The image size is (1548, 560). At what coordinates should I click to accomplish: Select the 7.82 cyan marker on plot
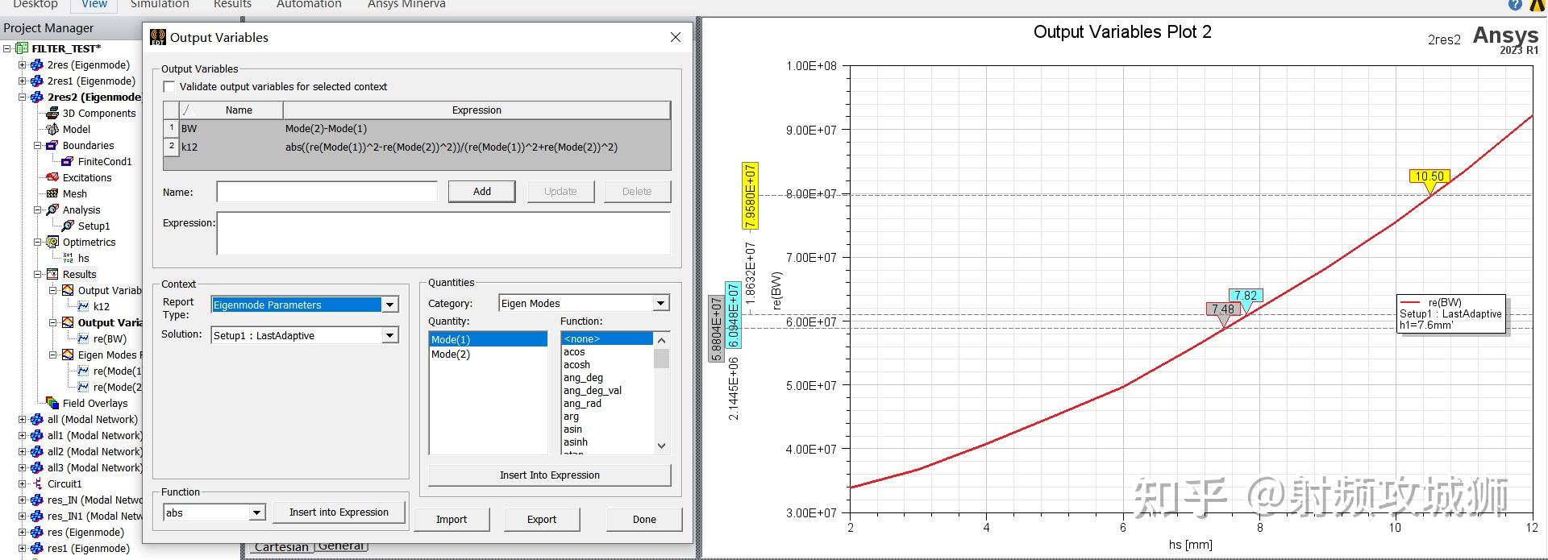click(1246, 296)
